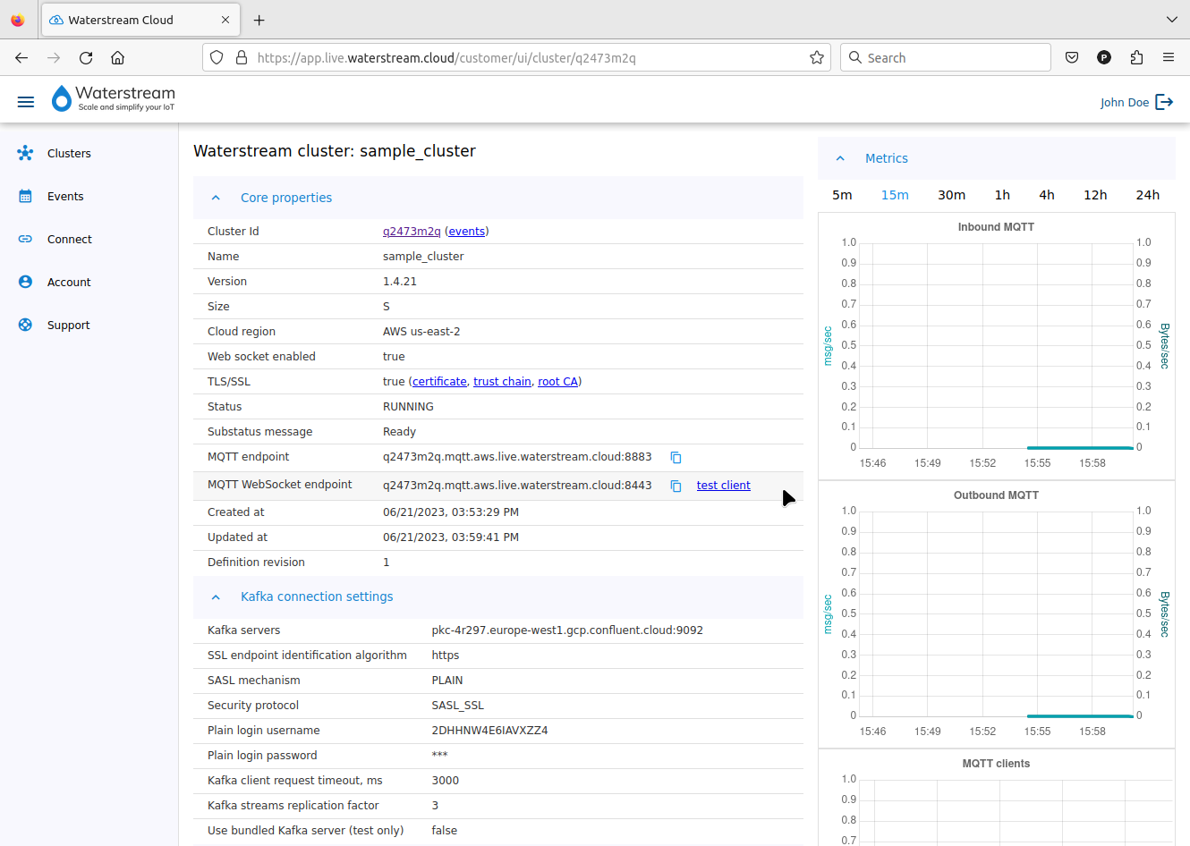Select the 12h metrics range
The height and width of the screenshot is (846, 1190).
[1095, 195]
